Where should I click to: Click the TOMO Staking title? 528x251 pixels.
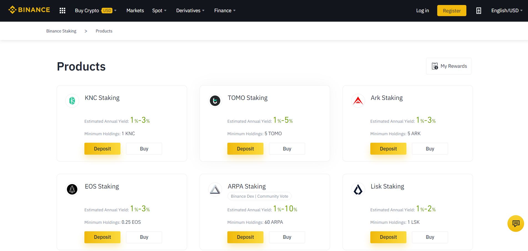coord(248,98)
